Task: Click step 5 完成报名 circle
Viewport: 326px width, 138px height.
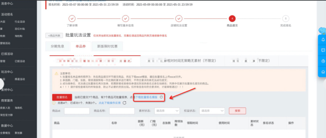Action: click(x=286, y=19)
